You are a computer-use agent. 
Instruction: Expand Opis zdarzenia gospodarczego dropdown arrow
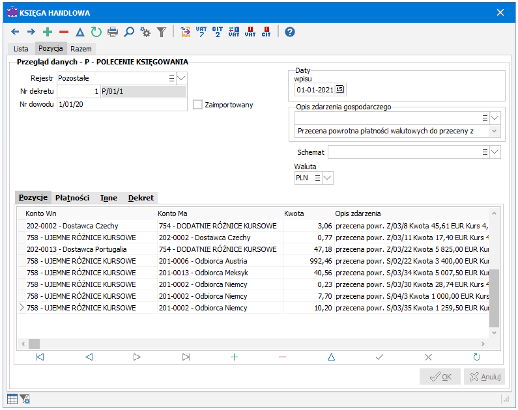point(495,118)
